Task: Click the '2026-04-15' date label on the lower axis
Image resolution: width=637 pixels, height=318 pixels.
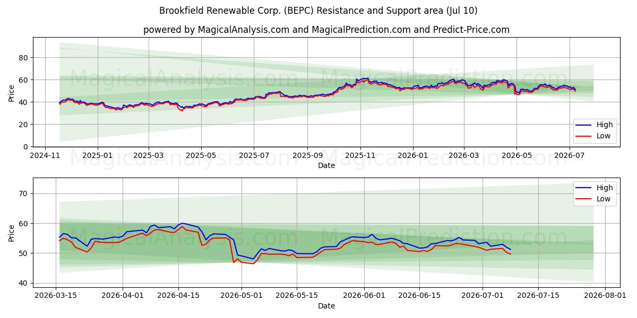Action: pos(178,297)
